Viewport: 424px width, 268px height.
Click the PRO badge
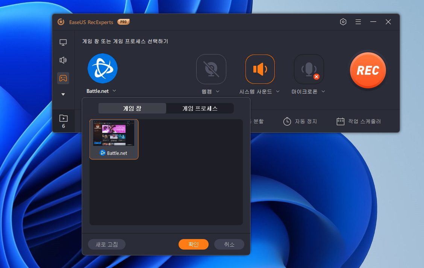click(123, 22)
